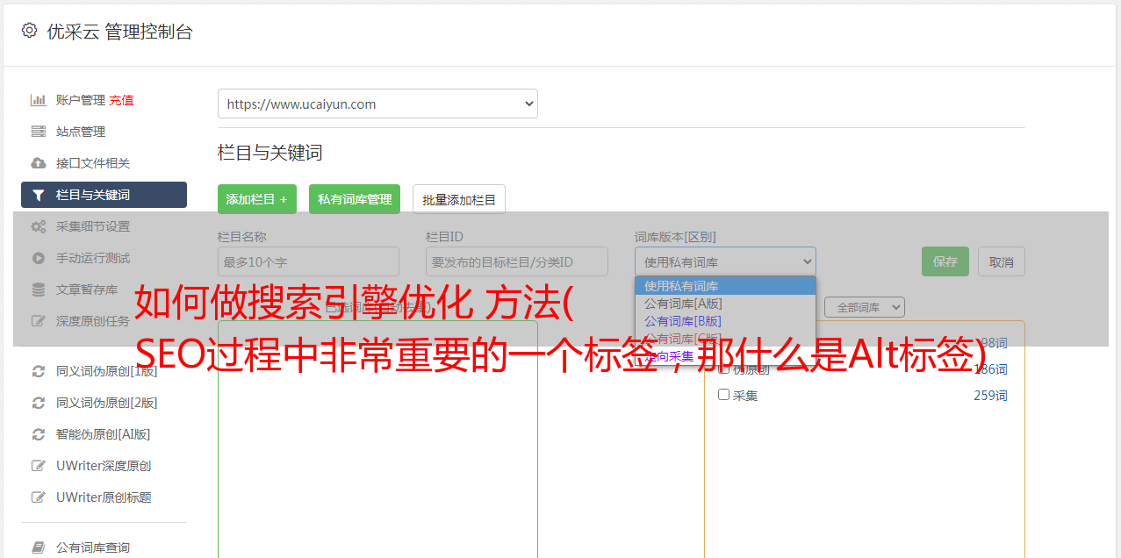Click the cloud upload icon for 接口文件相关
Image resolution: width=1121 pixels, height=558 pixels.
[38, 163]
